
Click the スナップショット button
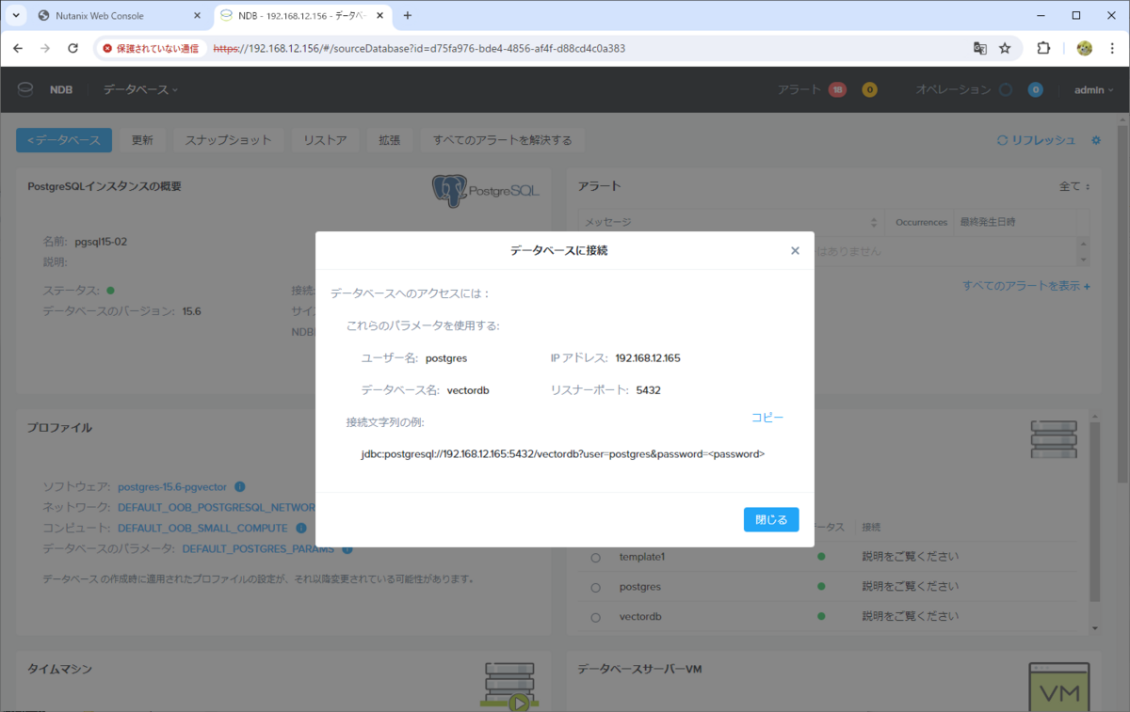(228, 140)
